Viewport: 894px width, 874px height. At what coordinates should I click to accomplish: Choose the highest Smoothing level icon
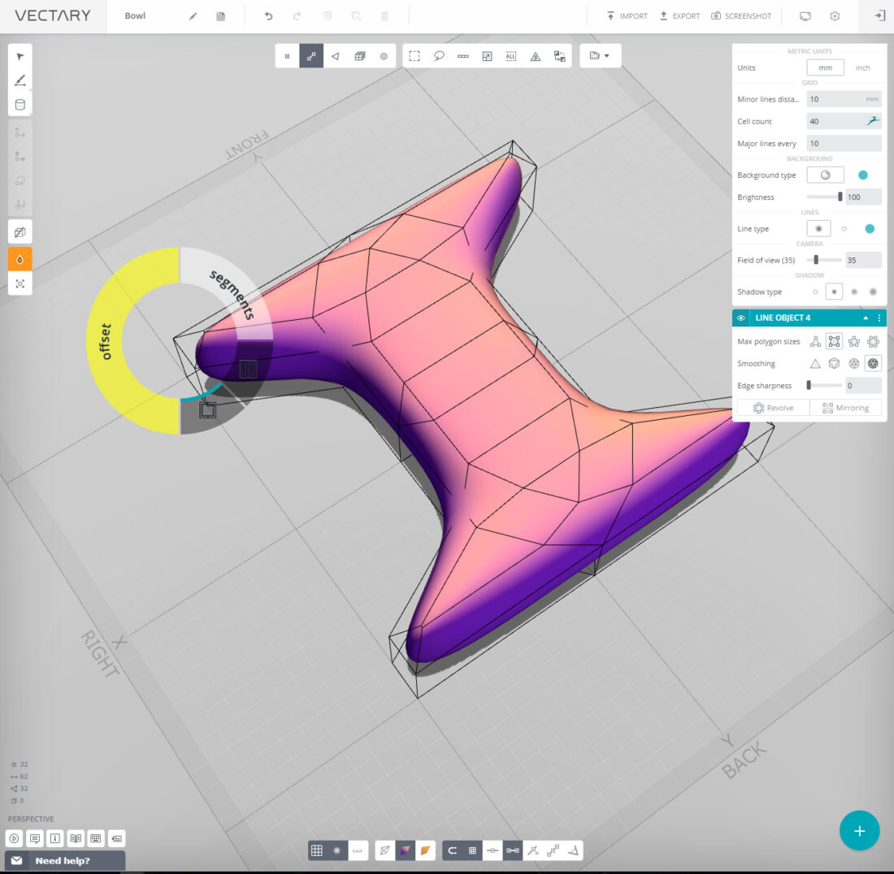pos(873,363)
